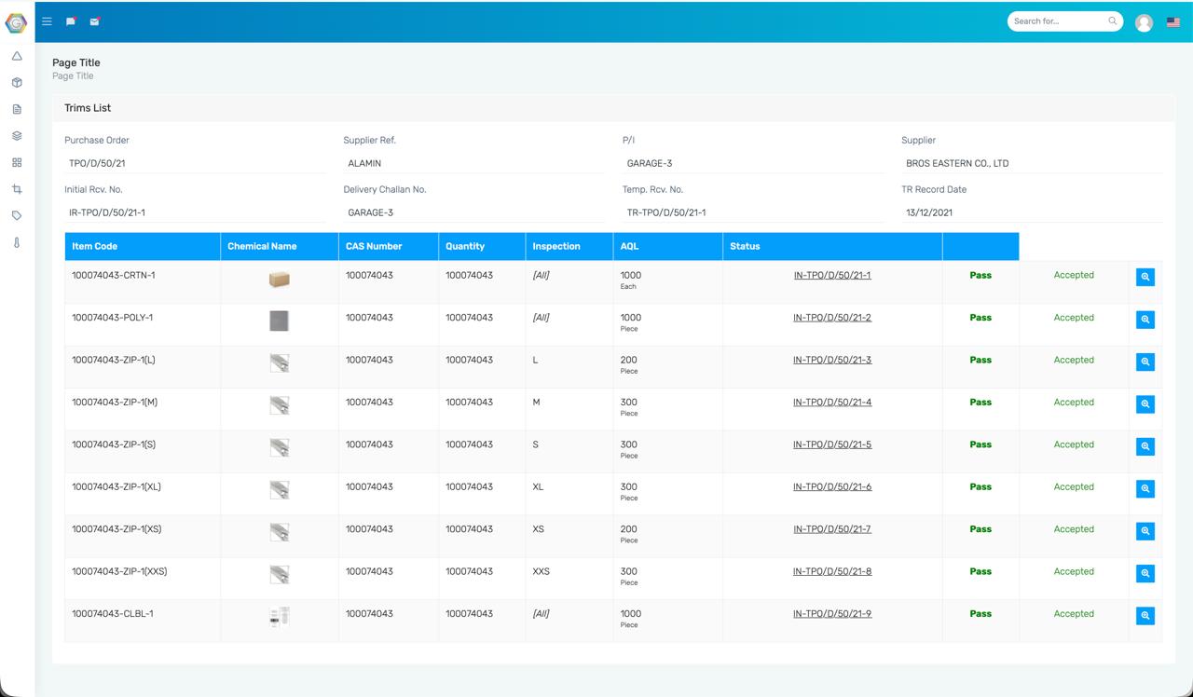Open inspection link IN-TPO/D/50/21-1
1193x697 pixels.
tap(831, 276)
